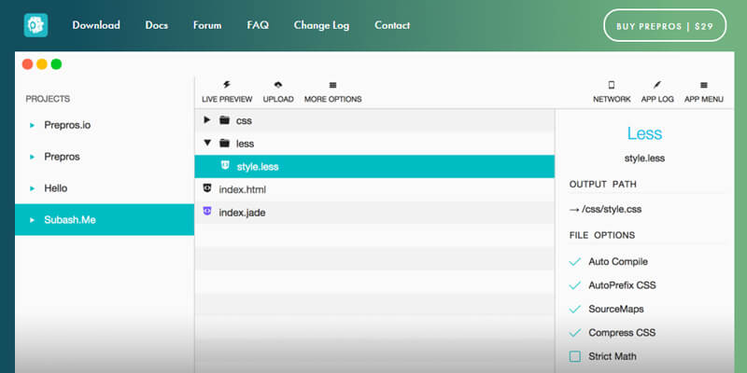Select index.html in the file list
747x373 pixels.
[x=243, y=190]
